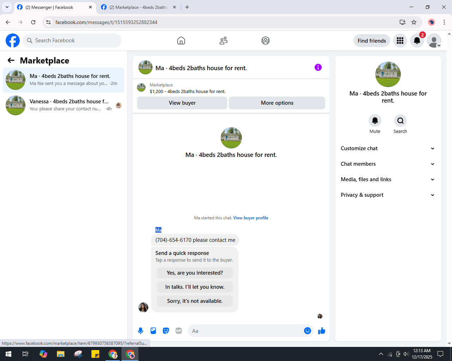
Task: Send quick response 'Yes, are you interested?'
Action: (195, 273)
